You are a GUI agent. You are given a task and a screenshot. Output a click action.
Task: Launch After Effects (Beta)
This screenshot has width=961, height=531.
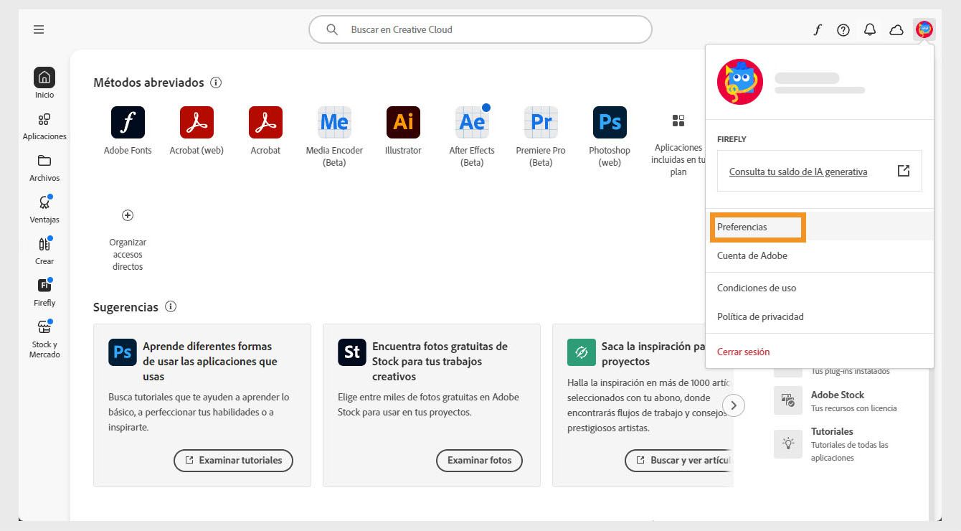[472, 122]
